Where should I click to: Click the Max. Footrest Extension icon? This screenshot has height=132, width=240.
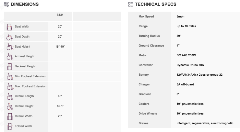10,87
